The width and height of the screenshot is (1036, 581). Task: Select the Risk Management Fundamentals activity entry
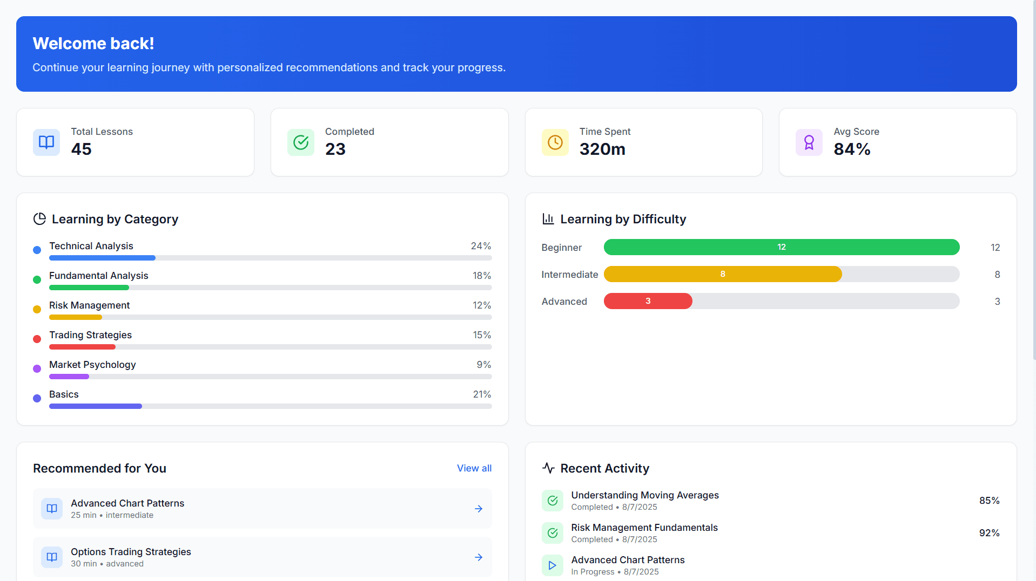[644, 533]
